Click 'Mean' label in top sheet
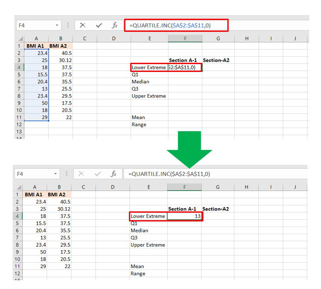The height and width of the screenshot is (289, 321). pyautogui.click(x=138, y=117)
